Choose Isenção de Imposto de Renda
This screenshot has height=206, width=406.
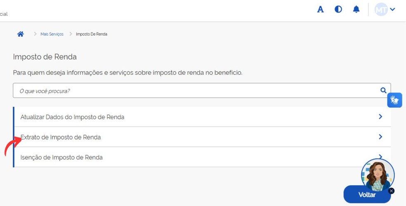62,157
